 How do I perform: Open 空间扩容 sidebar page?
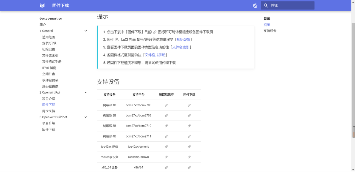[x=49, y=74]
